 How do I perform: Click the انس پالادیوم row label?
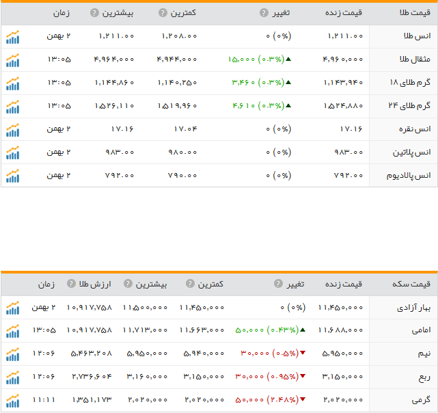pos(409,176)
